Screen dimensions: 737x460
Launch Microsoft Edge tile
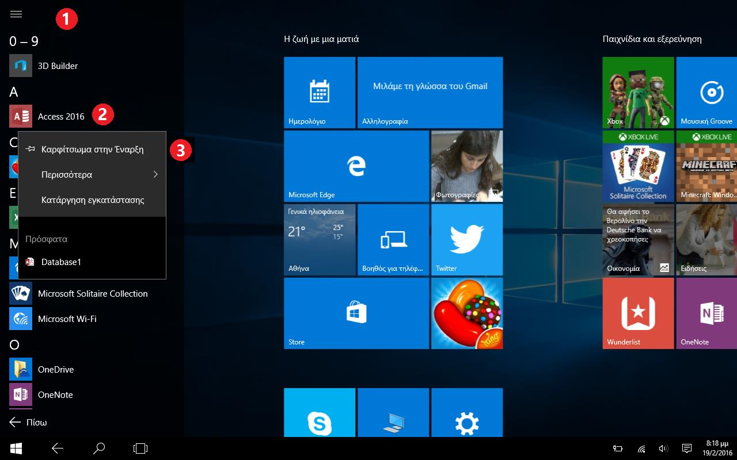pos(356,166)
